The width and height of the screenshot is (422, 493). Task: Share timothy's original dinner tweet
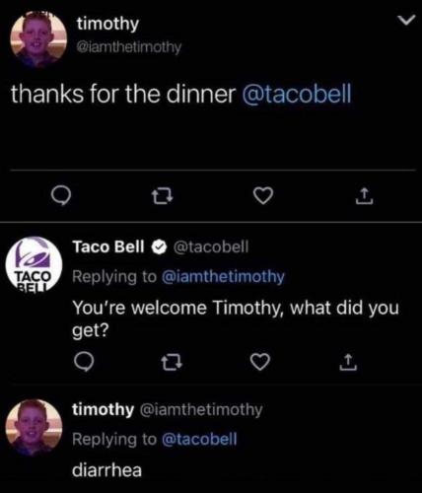pos(364,196)
